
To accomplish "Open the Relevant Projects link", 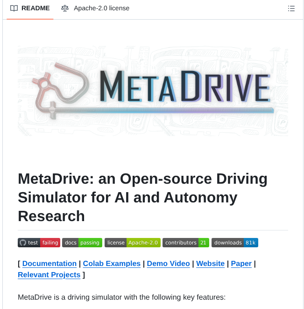I will pos(49,275).
